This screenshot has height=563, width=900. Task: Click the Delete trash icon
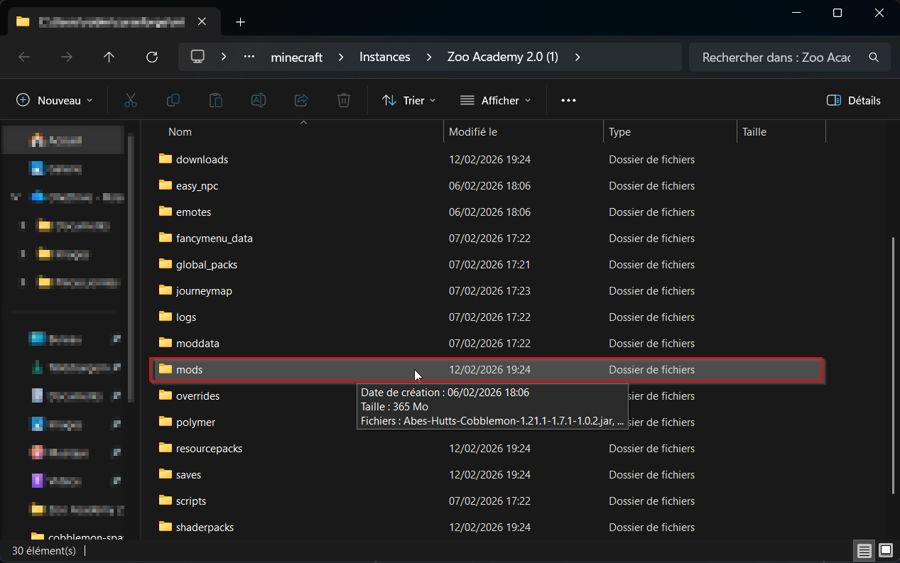point(344,100)
